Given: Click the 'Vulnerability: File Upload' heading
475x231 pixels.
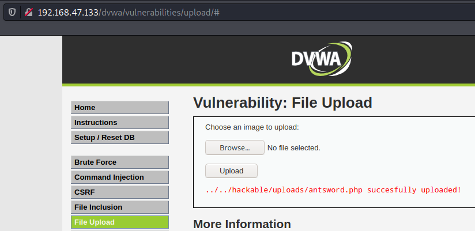Looking at the screenshot, I should point(282,103).
